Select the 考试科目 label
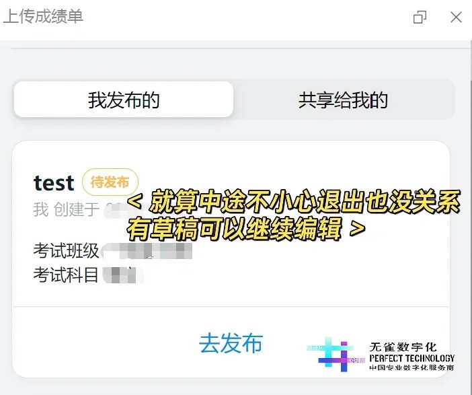The width and height of the screenshot is (472, 395). 66,275
